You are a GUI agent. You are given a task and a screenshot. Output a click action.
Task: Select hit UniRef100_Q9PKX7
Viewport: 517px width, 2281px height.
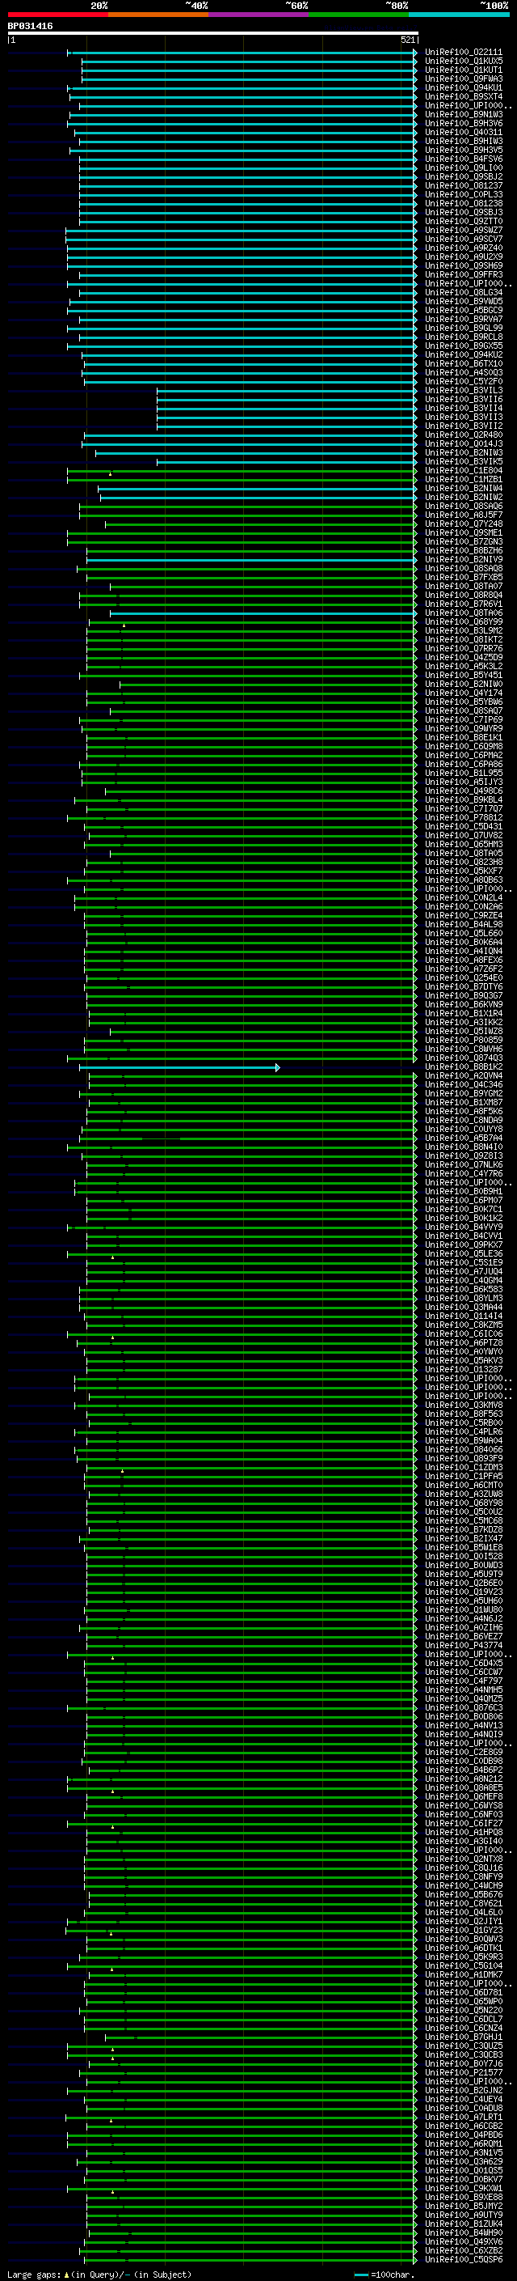463,1245
